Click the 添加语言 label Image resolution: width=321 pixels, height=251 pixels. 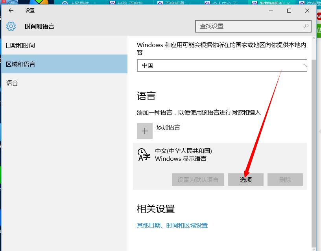point(168,127)
